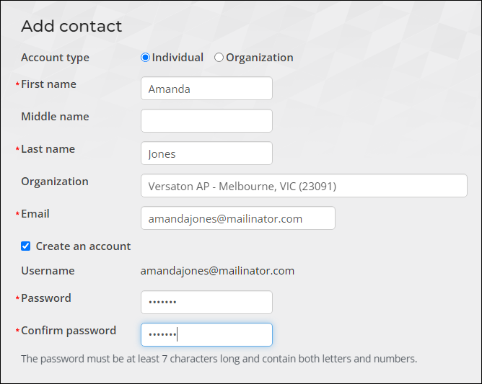
Task: Click the "Confirm password" field label
Action: 69,331
